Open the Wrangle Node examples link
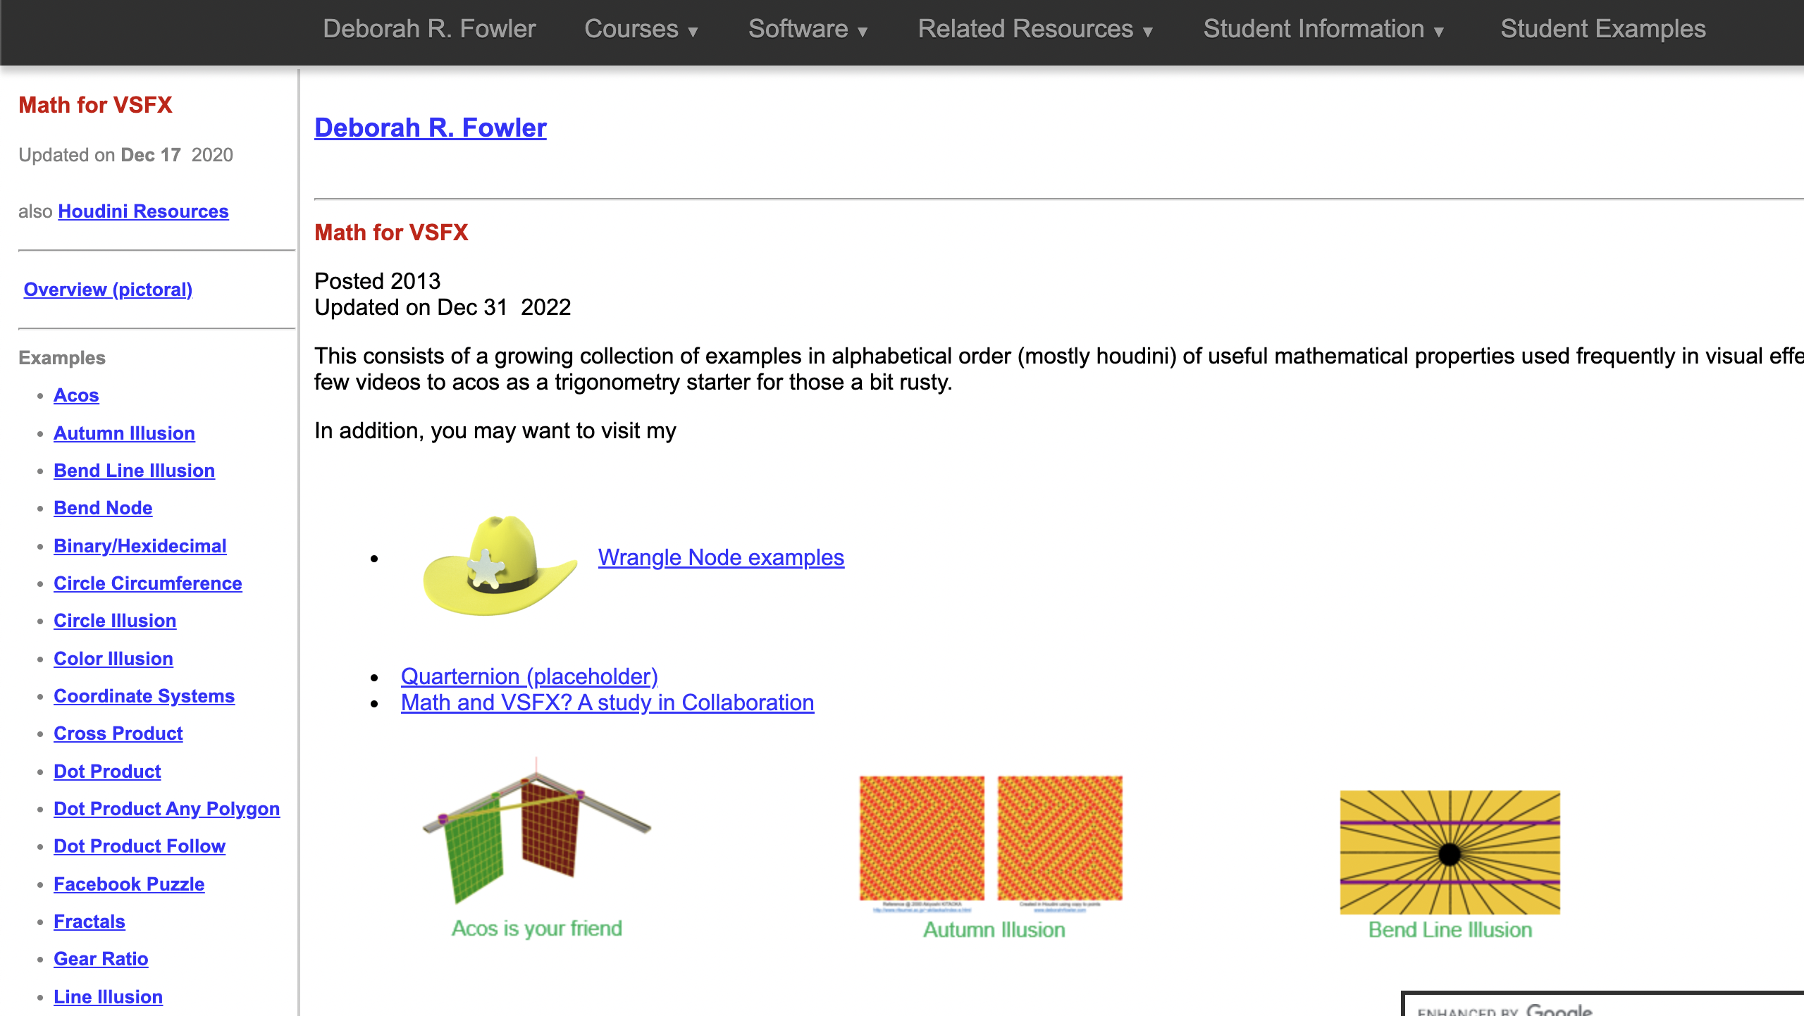 click(721, 557)
